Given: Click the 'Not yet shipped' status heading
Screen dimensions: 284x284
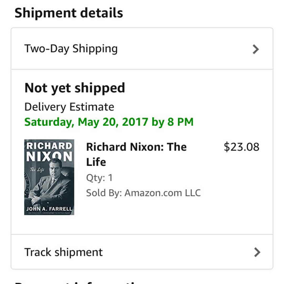Looking at the screenshot, I should (75, 88).
